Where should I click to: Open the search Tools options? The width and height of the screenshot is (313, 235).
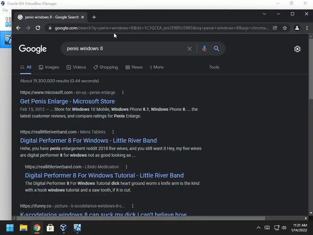[214, 67]
